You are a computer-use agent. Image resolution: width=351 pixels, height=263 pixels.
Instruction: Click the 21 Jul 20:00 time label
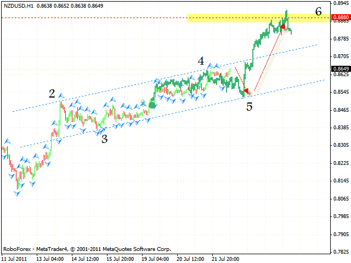(x=225, y=258)
